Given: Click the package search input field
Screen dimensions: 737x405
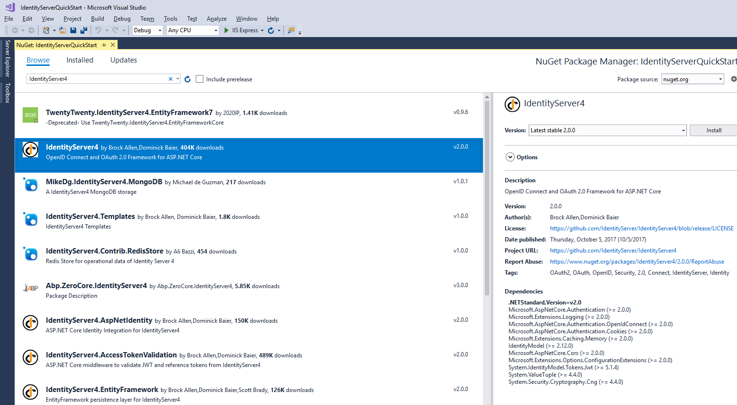Looking at the screenshot, I should click(x=97, y=79).
